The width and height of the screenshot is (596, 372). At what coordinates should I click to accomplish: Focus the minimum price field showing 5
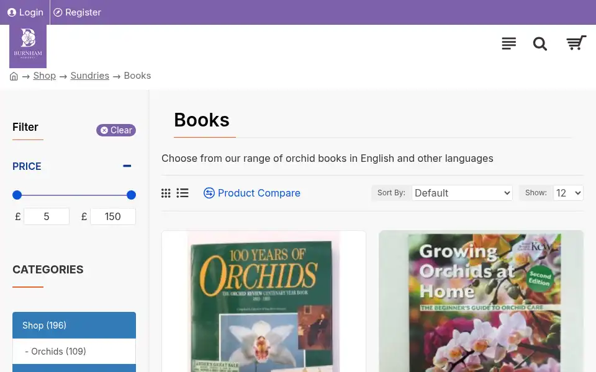click(x=47, y=216)
